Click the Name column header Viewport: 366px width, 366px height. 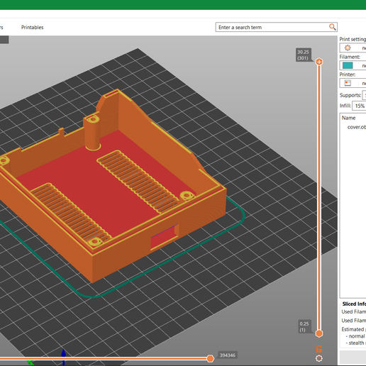[x=348, y=118]
